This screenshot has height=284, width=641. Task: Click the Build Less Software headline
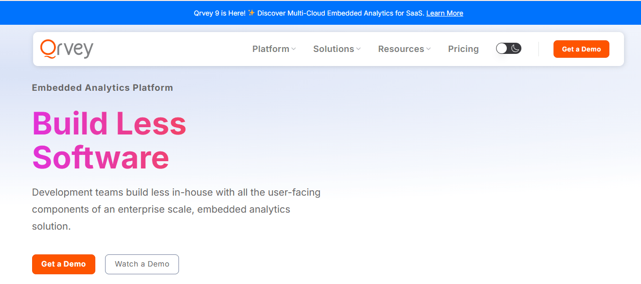pyautogui.click(x=109, y=140)
